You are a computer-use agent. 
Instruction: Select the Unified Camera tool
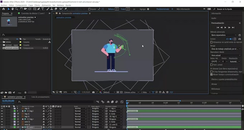pyautogui.click(x=25, y=9)
